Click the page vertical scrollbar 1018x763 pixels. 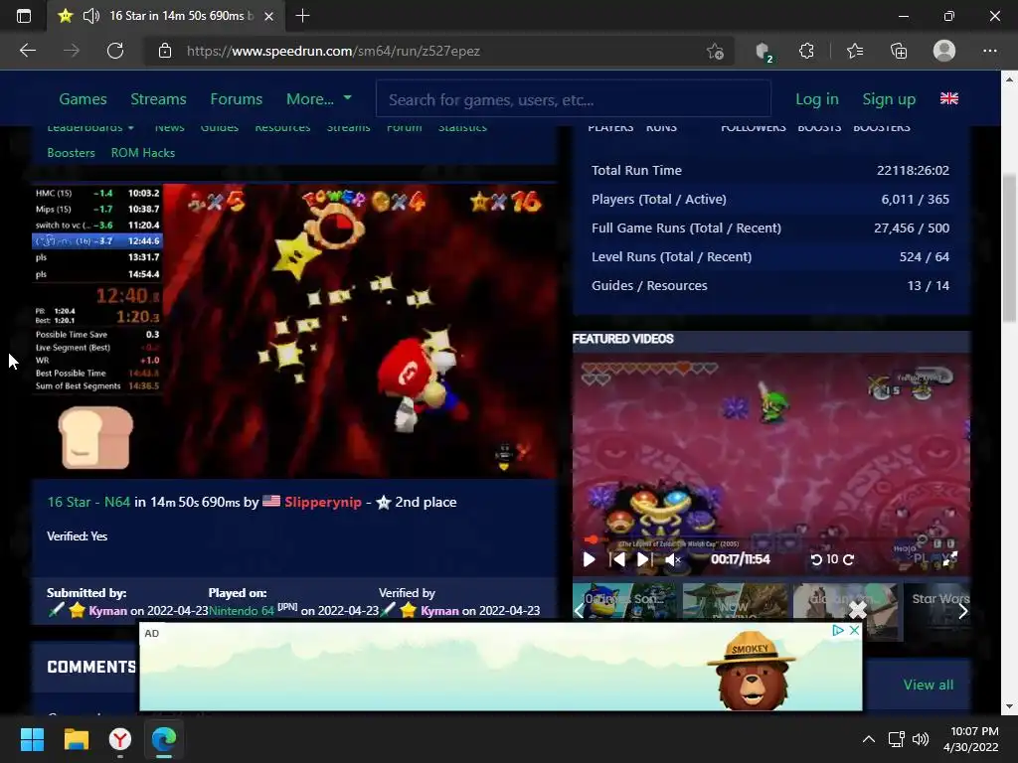pyautogui.click(x=1009, y=247)
